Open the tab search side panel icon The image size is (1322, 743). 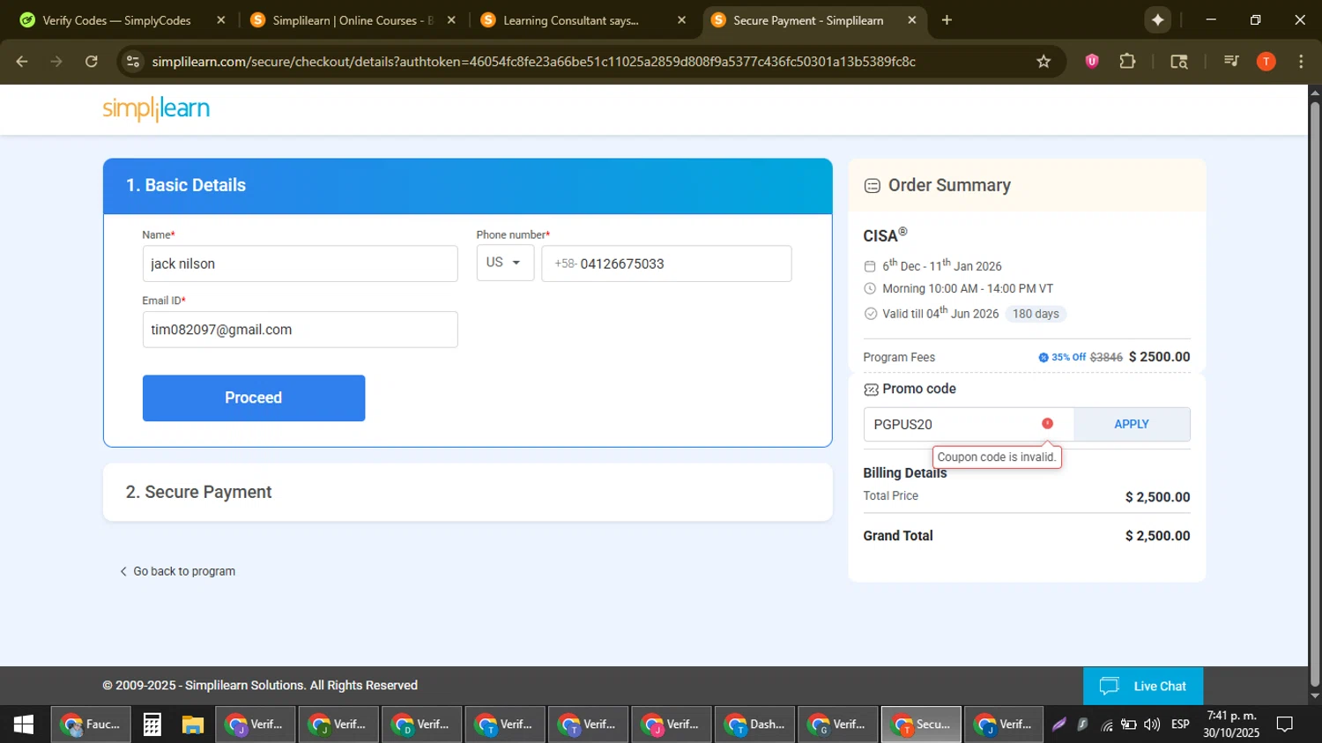(x=1179, y=61)
